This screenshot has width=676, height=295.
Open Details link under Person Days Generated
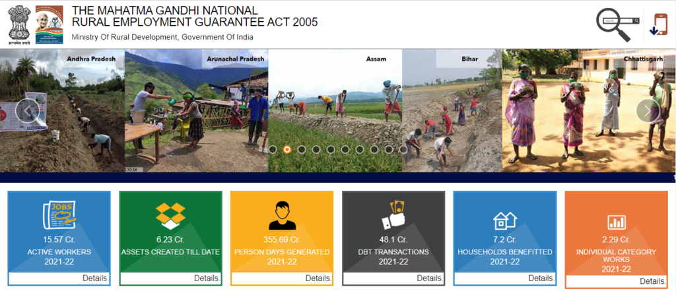coord(319,279)
